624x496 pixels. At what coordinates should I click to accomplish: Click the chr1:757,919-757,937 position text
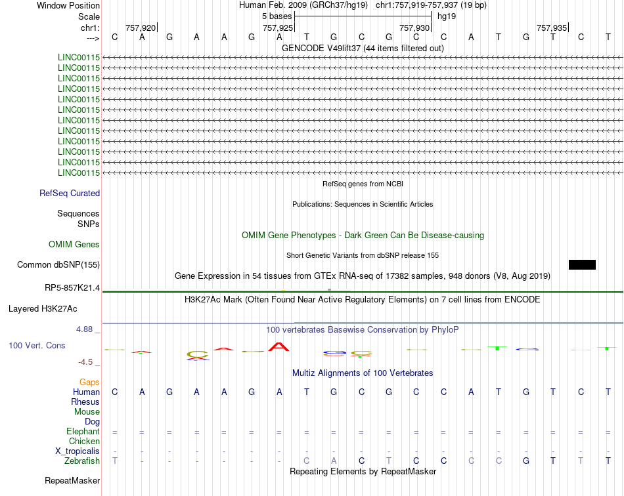coord(431,5)
